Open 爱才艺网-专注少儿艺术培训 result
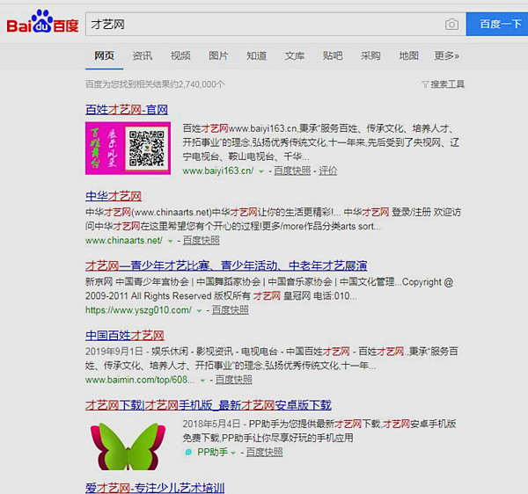This screenshot has width=528, height=494. tap(155, 488)
